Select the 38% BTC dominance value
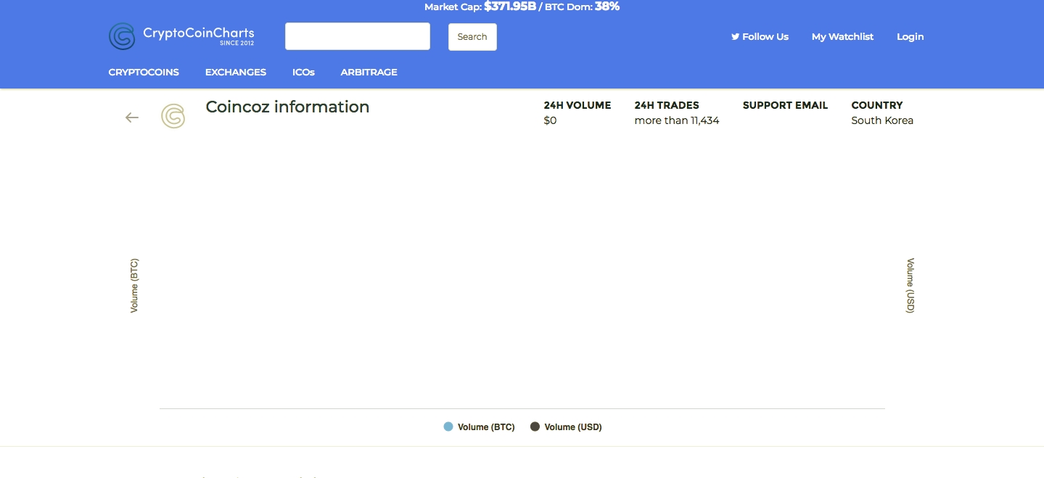 click(x=607, y=7)
